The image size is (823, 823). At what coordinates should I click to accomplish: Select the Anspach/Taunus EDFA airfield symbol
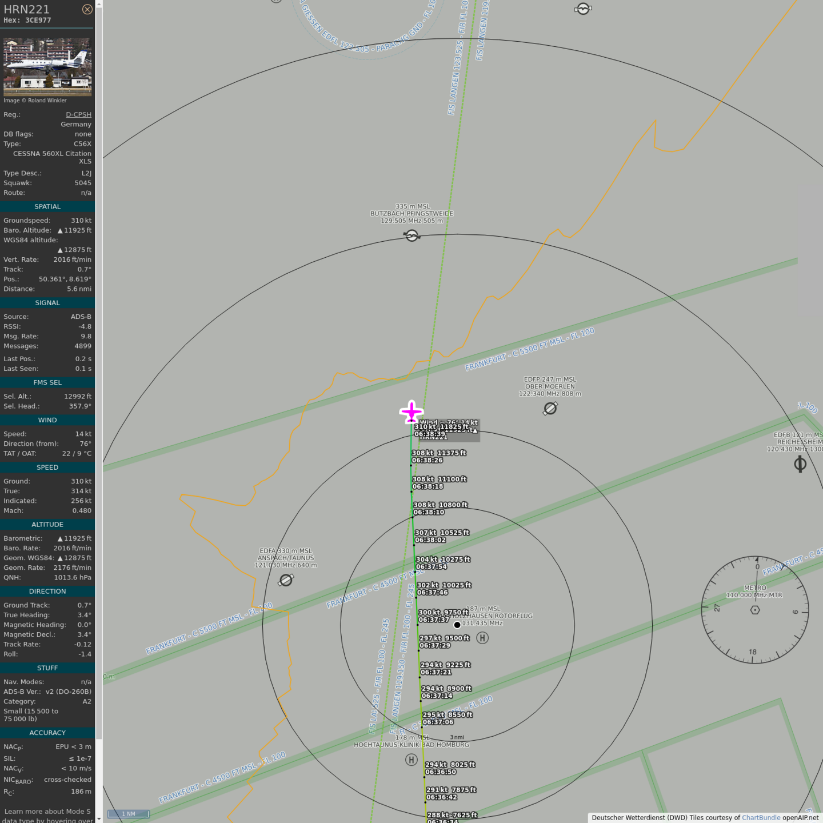click(286, 580)
